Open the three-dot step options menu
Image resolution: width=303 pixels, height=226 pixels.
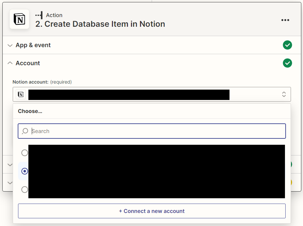click(x=285, y=20)
